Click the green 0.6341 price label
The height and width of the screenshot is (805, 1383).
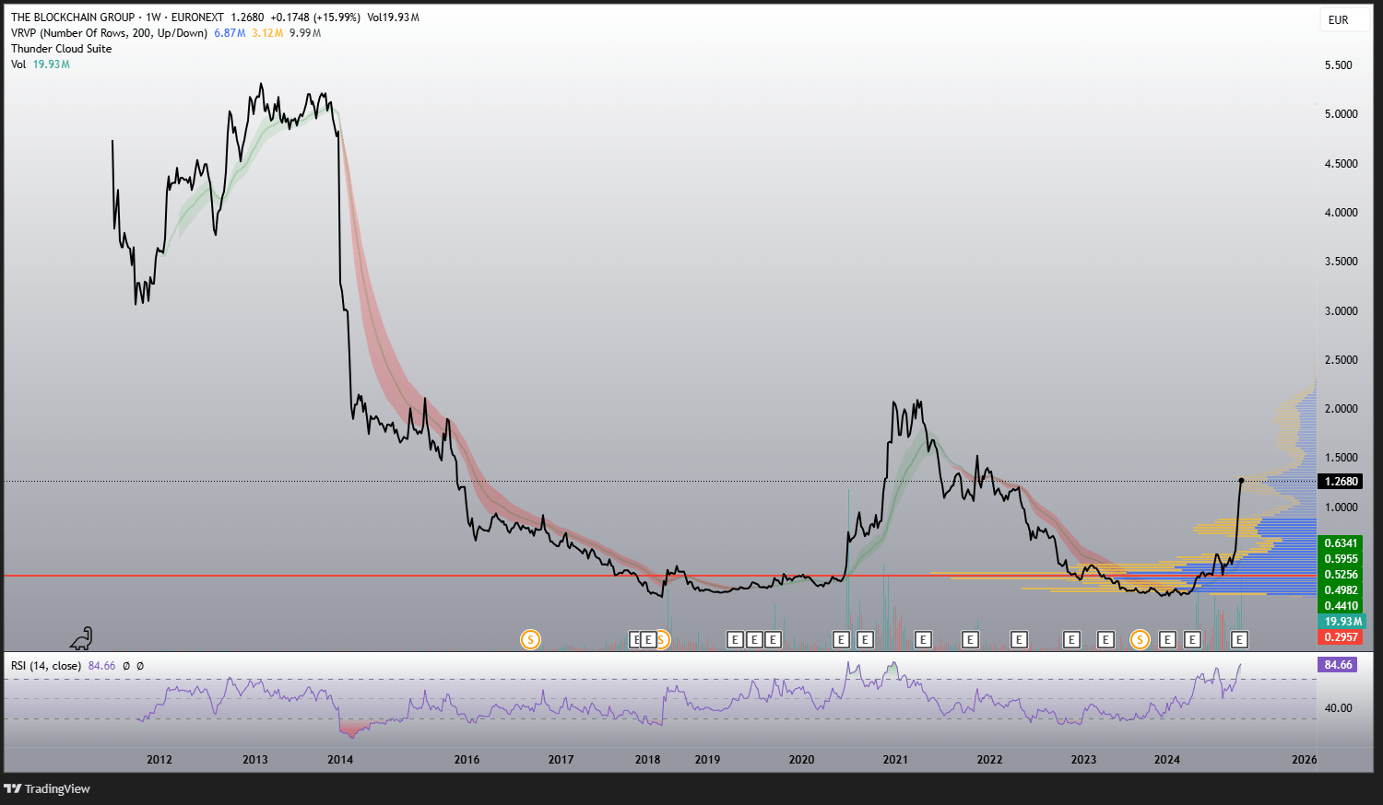pos(1341,543)
